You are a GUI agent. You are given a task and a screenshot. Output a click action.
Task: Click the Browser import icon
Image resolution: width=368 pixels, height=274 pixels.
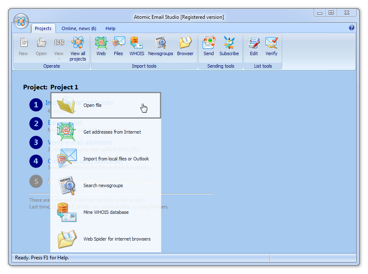(185, 46)
